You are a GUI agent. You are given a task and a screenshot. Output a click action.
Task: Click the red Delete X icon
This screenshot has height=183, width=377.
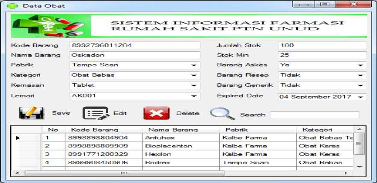click(157, 113)
